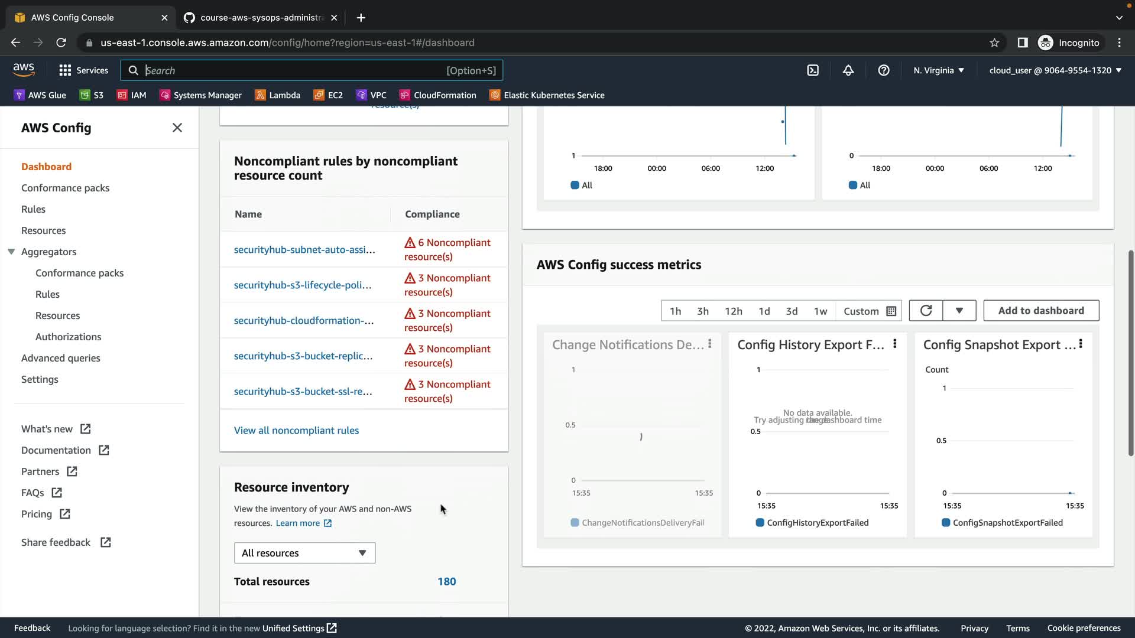The image size is (1135, 638).
Task: Collapse the Aggregators tree section
Action: pyautogui.click(x=11, y=252)
